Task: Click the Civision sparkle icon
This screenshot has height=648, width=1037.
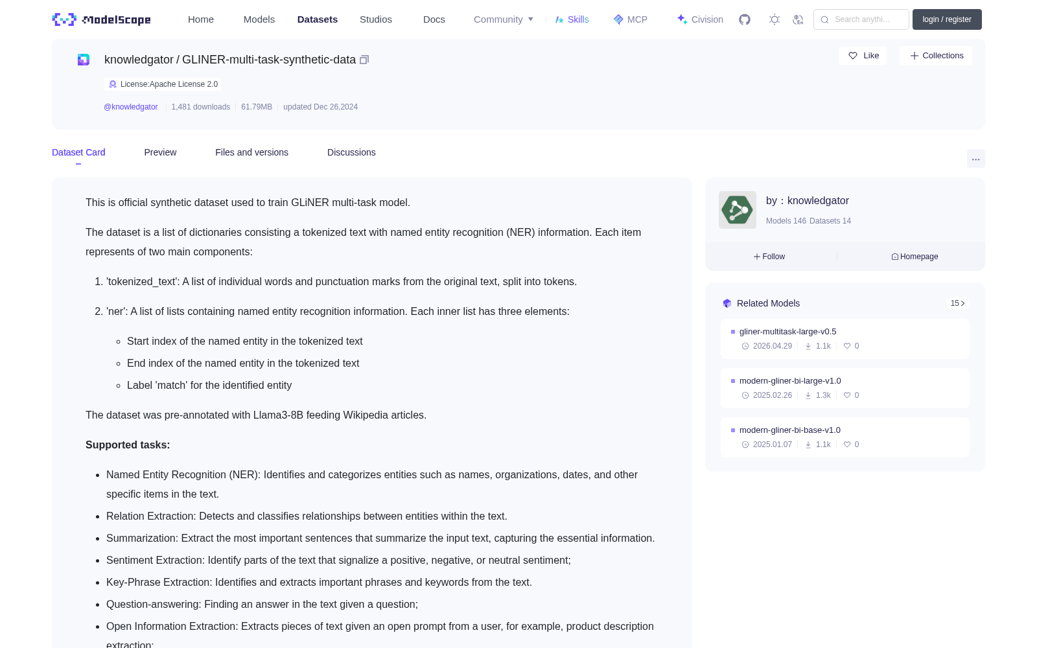Action: point(682,19)
